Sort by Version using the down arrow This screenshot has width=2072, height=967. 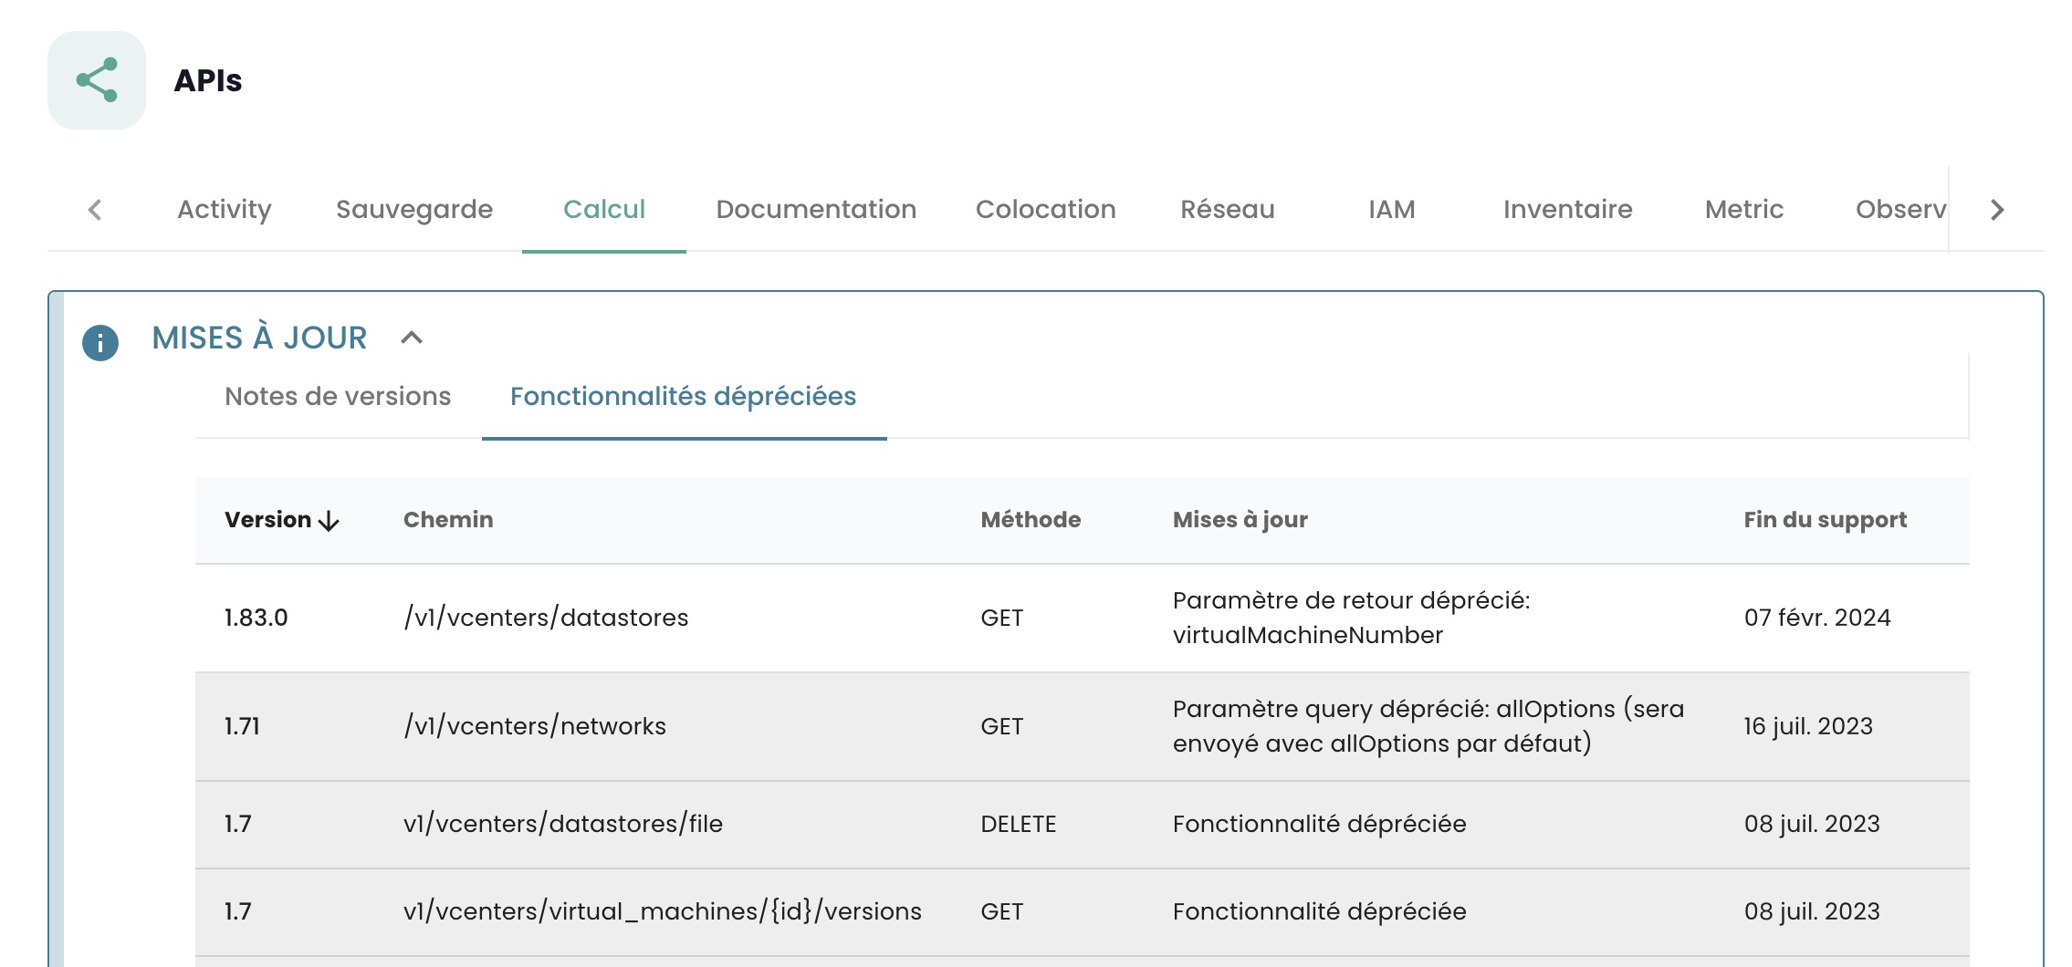[x=329, y=521]
